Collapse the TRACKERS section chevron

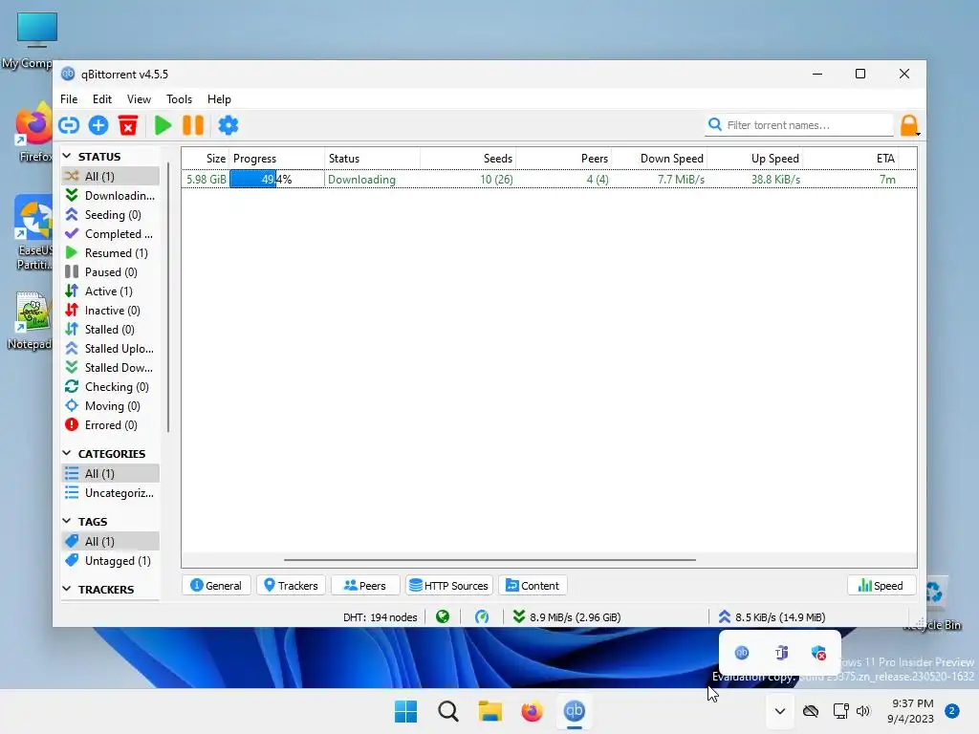coord(67,589)
